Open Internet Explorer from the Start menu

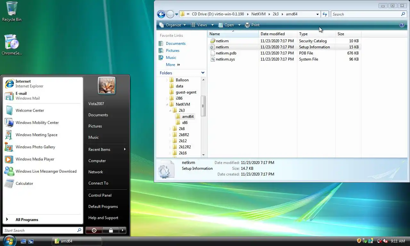point(43,84)
